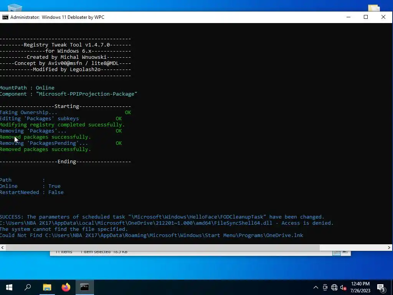The image size is (393, 295).
Task: Click the FileSyncShell64.dll 'Access is denied' line
Action: [x=167, y=223]
